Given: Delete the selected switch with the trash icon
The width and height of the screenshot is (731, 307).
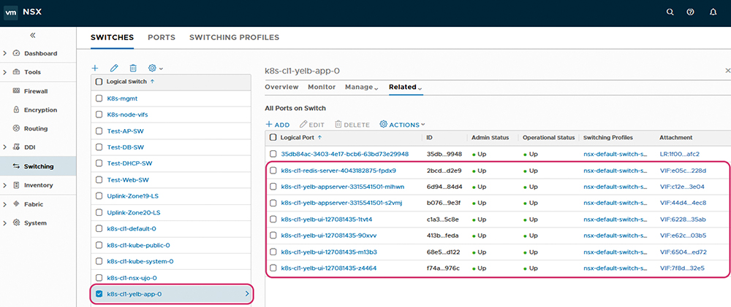Looking at the screenshot, I should tap(133, 68).
